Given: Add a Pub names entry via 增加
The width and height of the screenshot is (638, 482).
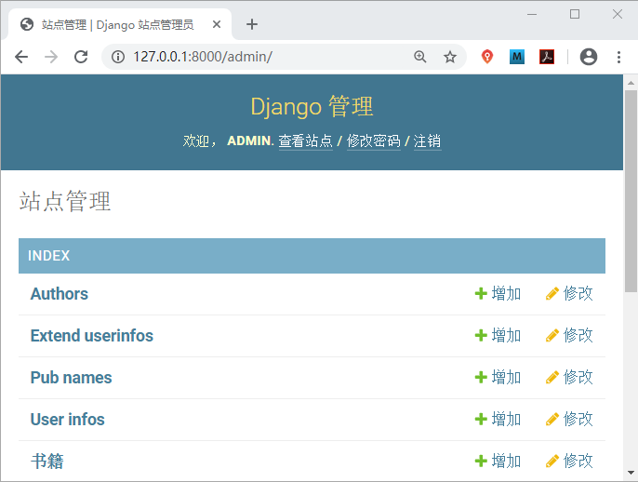Looking at the screenshot, I should [x=498, y=378].
